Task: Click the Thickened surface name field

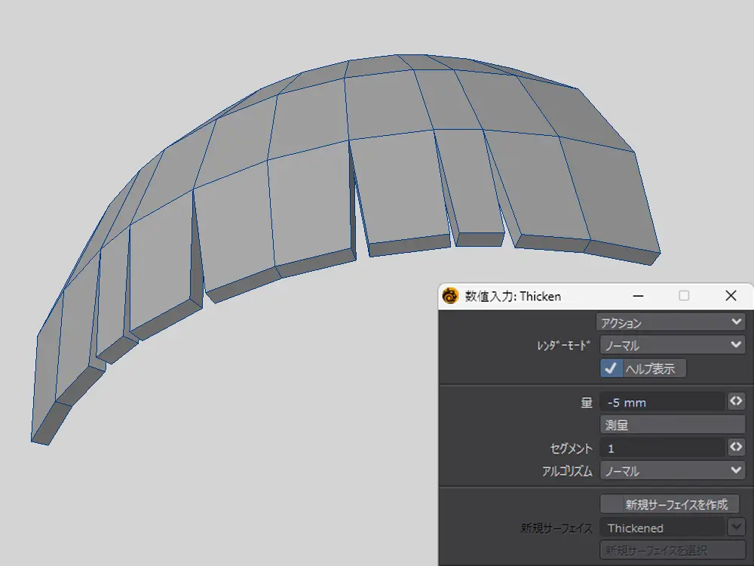Action: pyautogui.click(x=661, y=528)
